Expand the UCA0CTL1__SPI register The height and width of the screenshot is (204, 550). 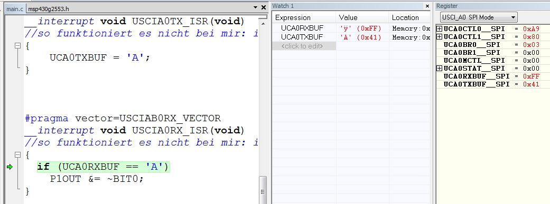coord(439,37)
